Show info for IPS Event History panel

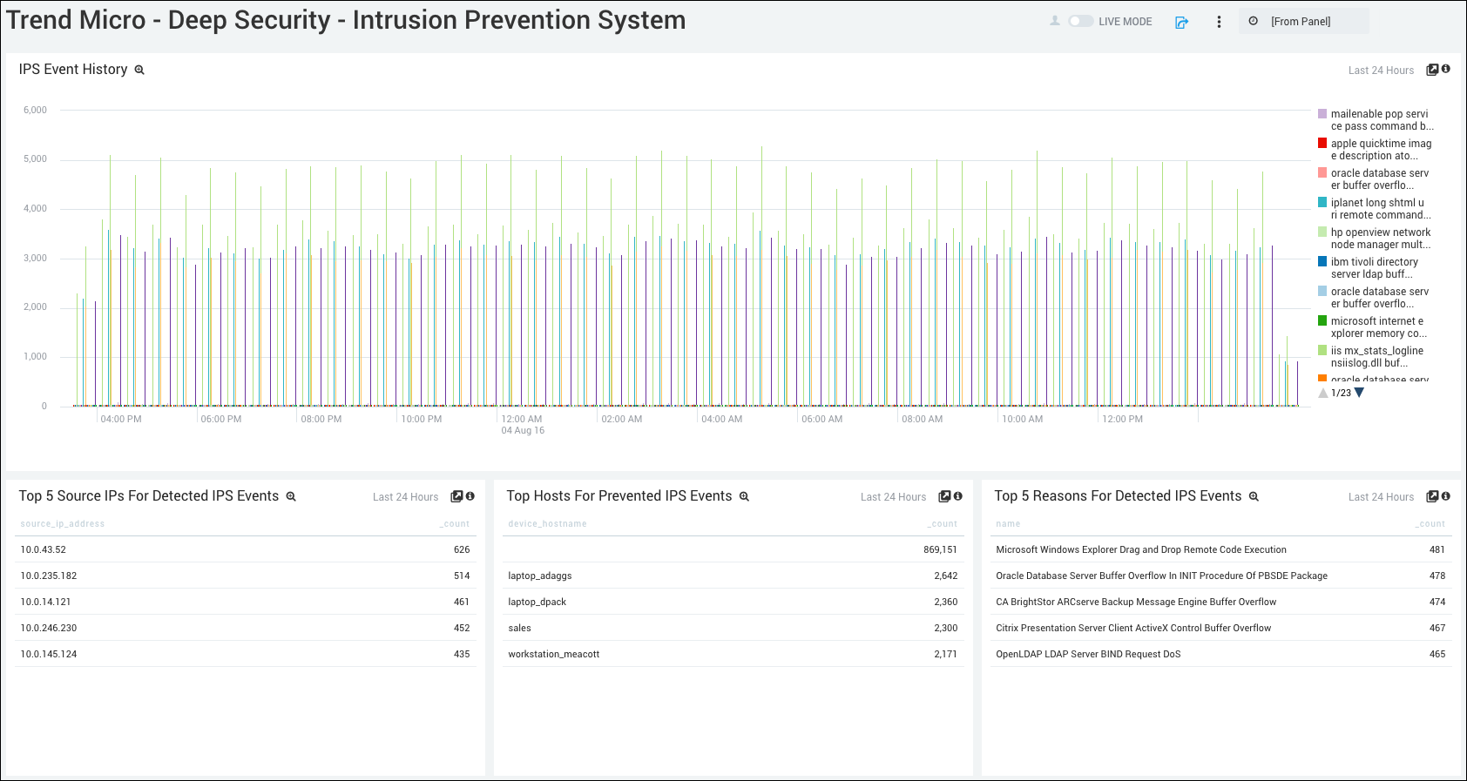pos(1446,69)
